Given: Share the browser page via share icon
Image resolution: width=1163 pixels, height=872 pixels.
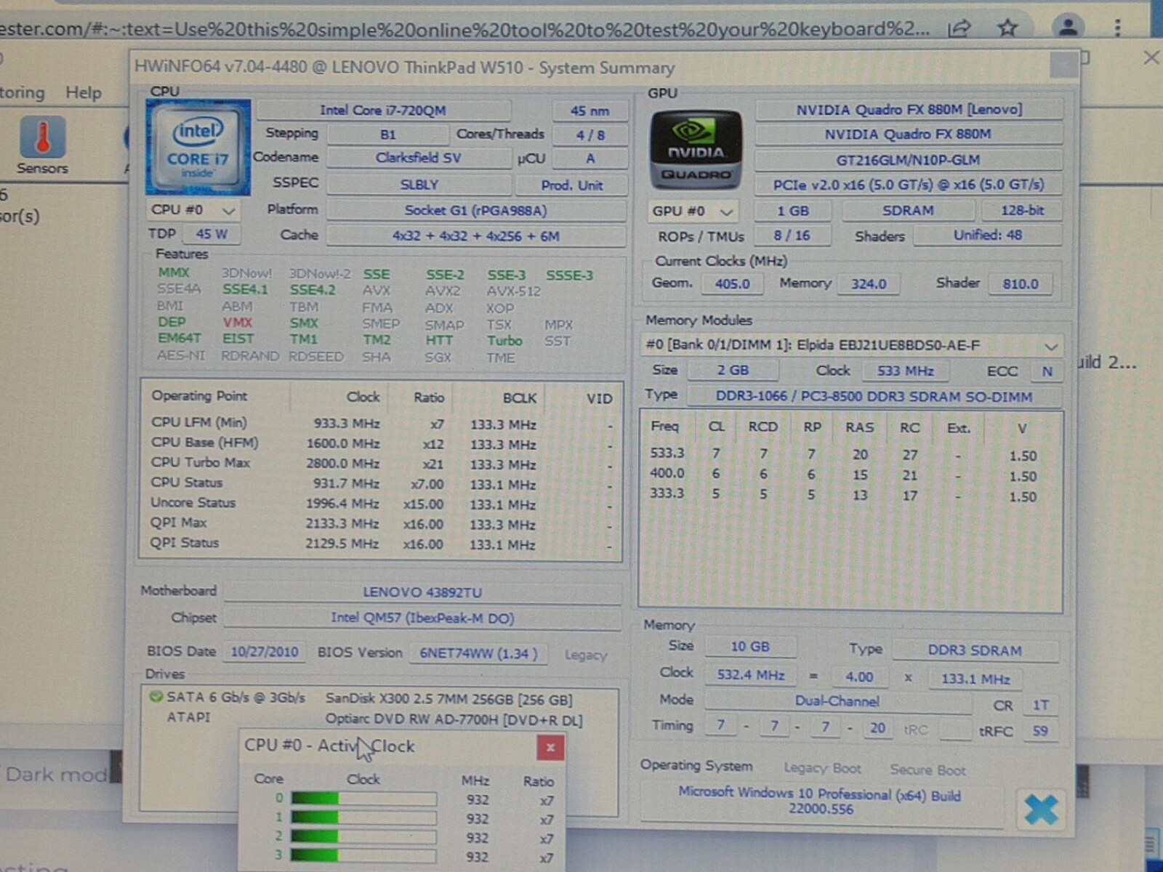Looking at the screenshot, I should [959, 28].
